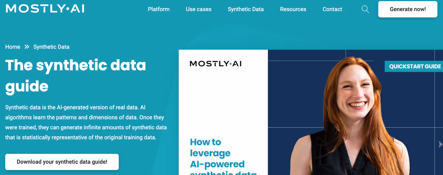Open the search magnifier icon
443x175 pixels.
pyautogui.click(x=365, y=9)
